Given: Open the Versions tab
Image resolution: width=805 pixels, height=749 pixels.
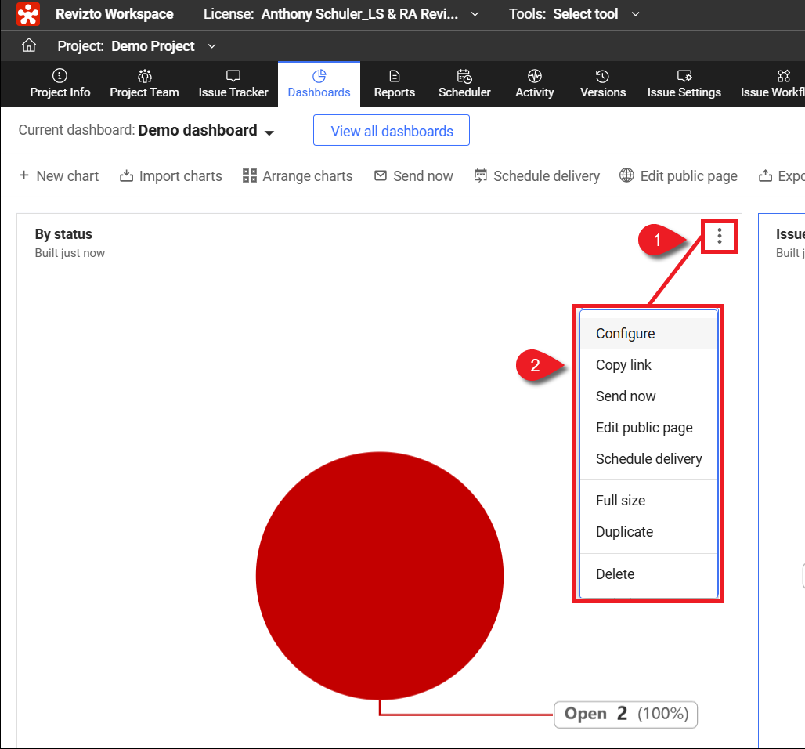Looking at the screenshot, I should click(603, 84).
